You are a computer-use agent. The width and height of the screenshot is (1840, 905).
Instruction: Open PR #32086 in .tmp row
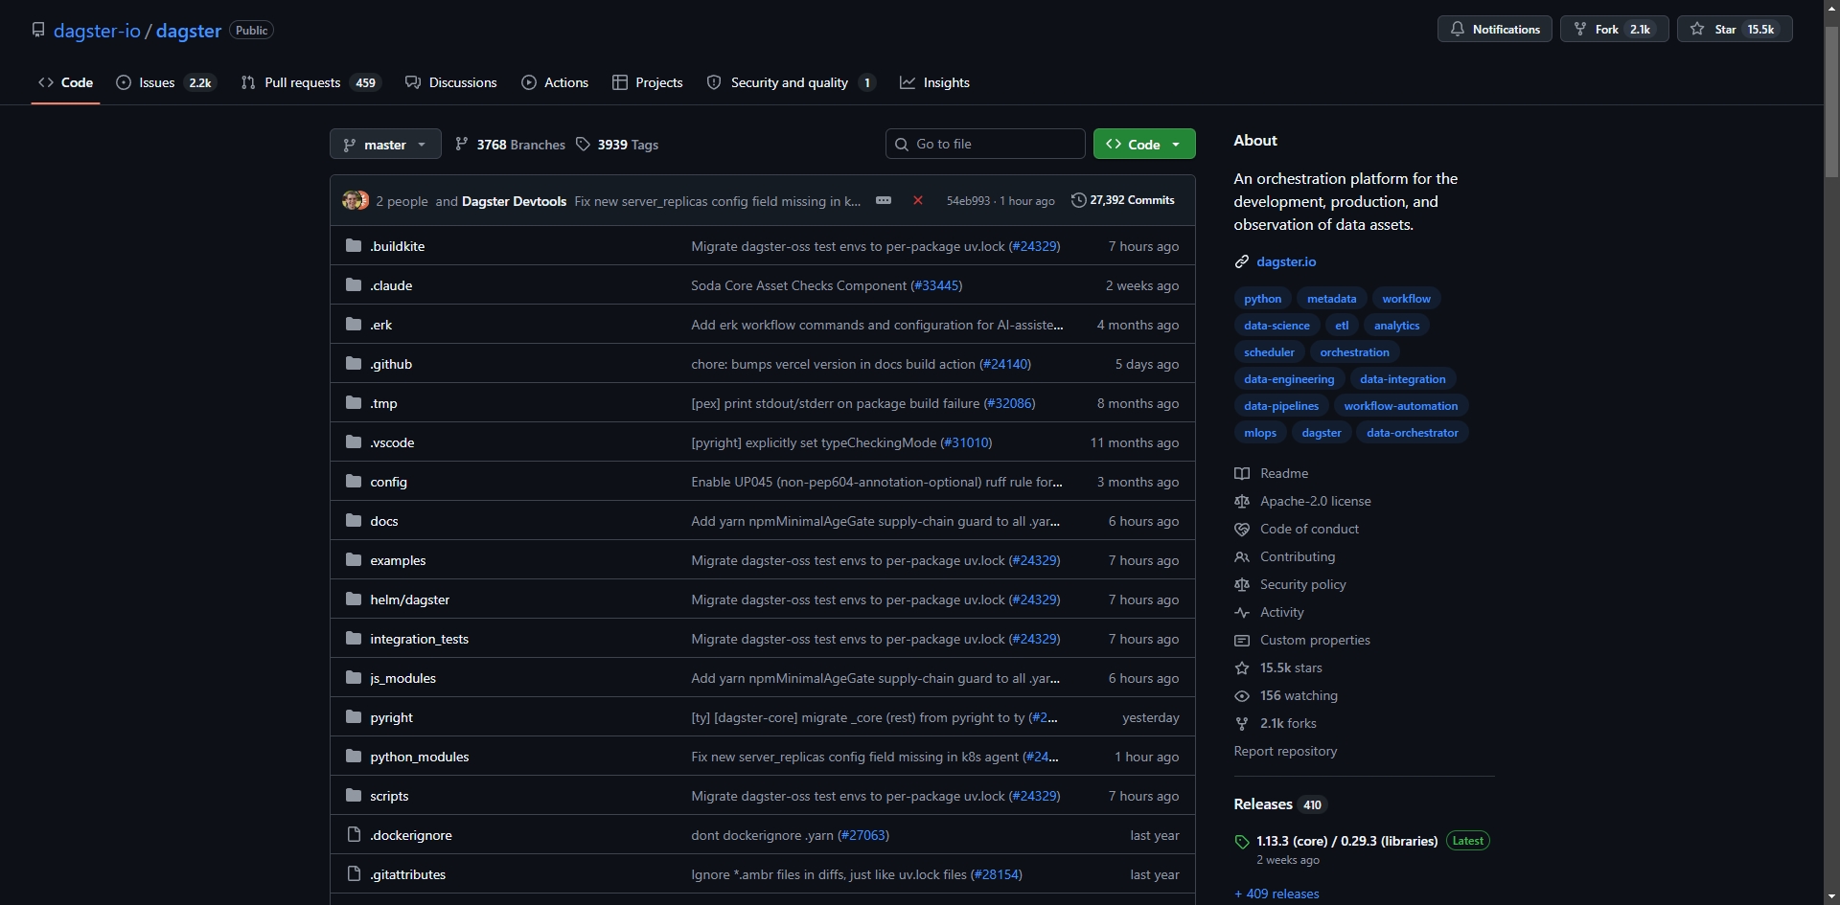coord(1009,403)
